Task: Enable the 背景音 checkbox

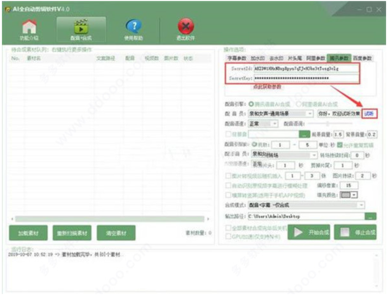Action: point(228,134)
